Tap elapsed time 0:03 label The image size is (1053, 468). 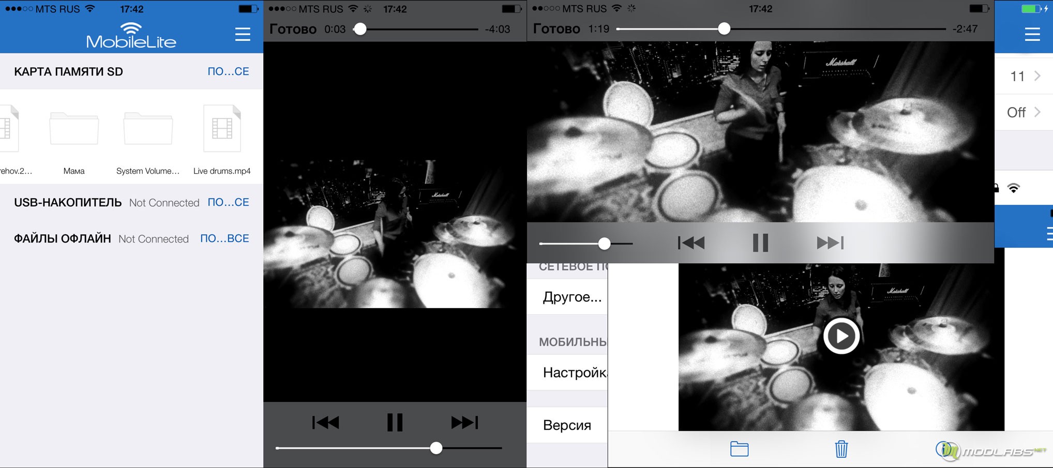(335, 29)
